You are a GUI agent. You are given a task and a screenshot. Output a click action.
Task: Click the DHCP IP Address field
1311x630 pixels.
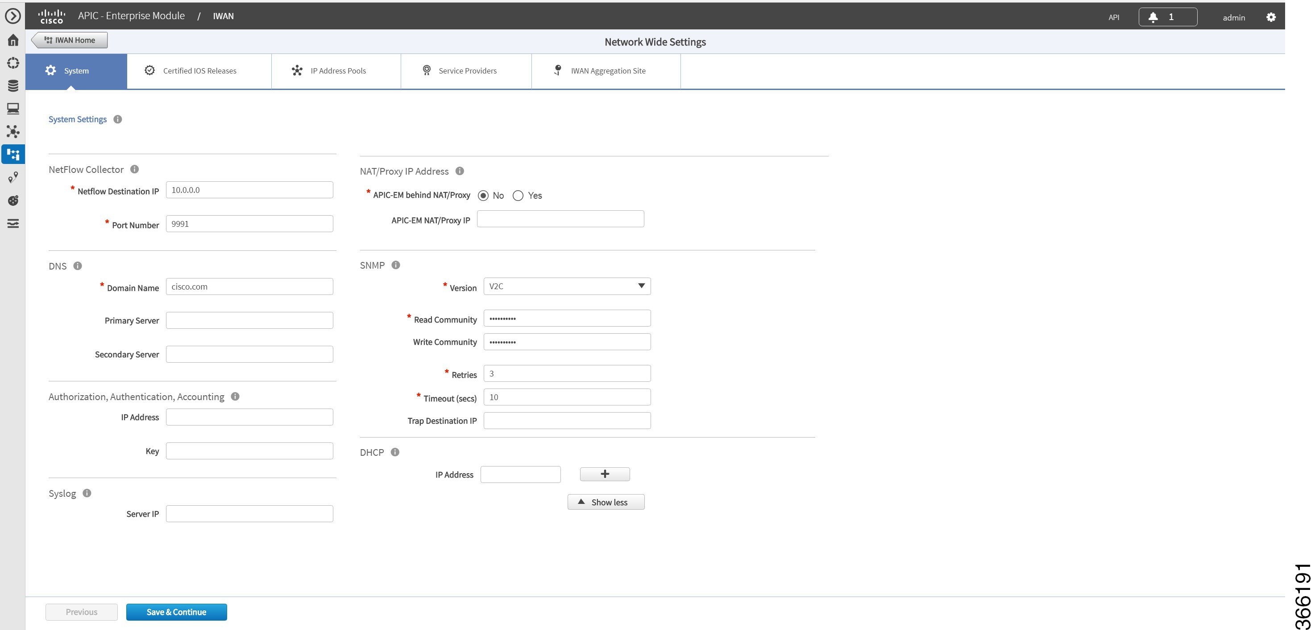click(x=521, y=475)
